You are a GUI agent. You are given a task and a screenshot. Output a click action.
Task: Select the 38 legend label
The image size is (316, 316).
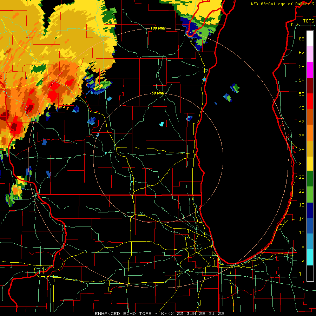click(302, 136)
